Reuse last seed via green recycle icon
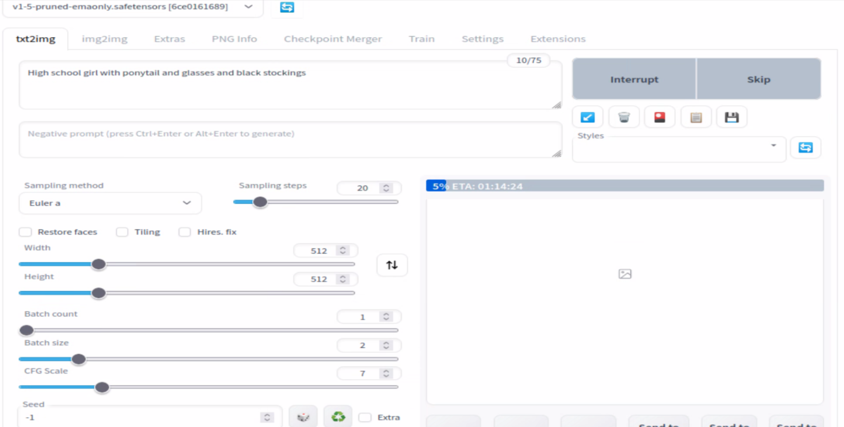Screen dimensions: 844x427 pyautogui.click(x=338, y=417)
